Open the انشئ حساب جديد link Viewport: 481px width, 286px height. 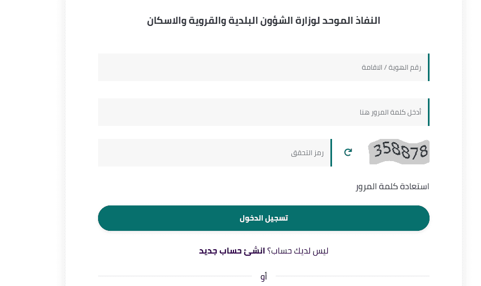(x=232, y=251)
